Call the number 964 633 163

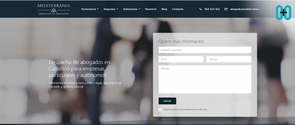point(212,9)
